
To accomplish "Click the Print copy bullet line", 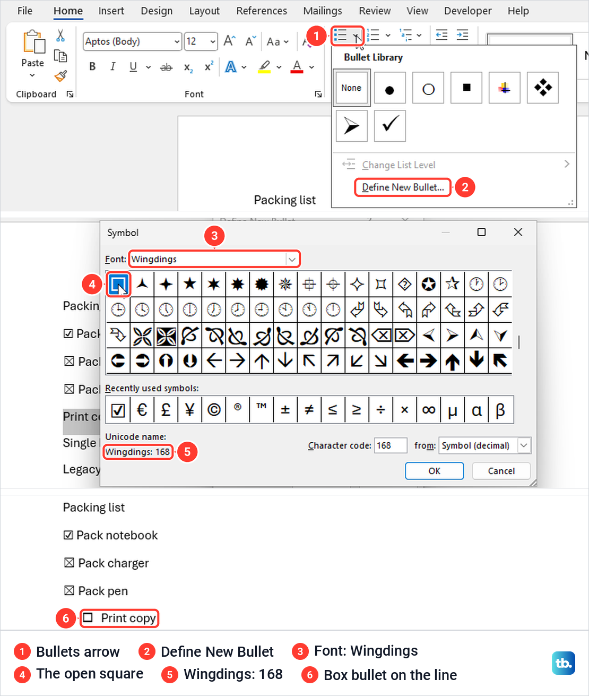I will pyautogui.click(x=119, y=618).
